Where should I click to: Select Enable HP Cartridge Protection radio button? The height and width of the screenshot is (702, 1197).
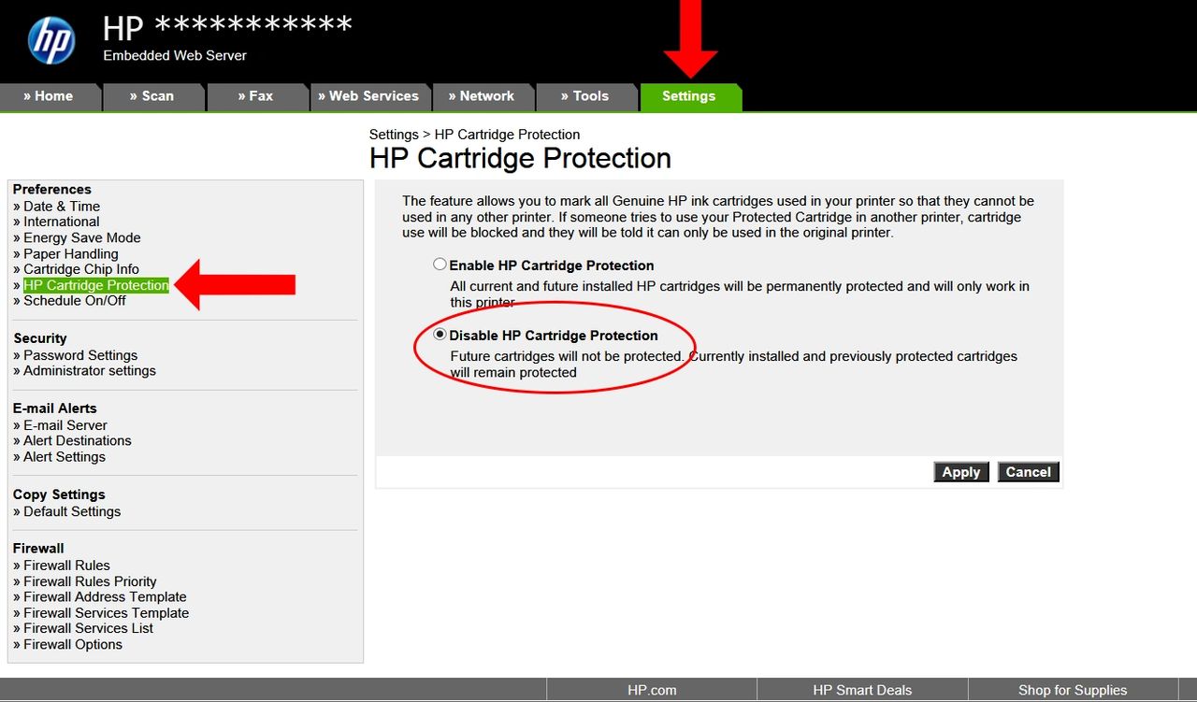440,265
